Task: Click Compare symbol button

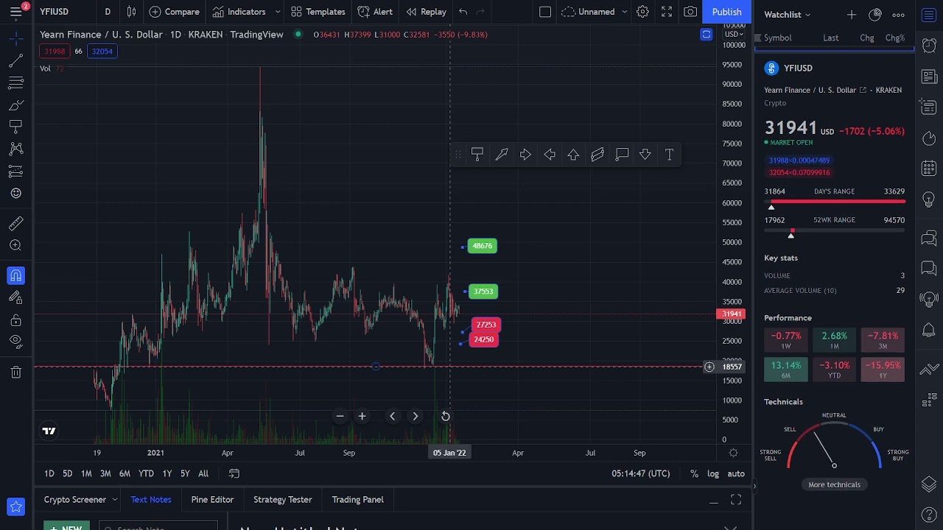Action: click(x=174, y=12)
